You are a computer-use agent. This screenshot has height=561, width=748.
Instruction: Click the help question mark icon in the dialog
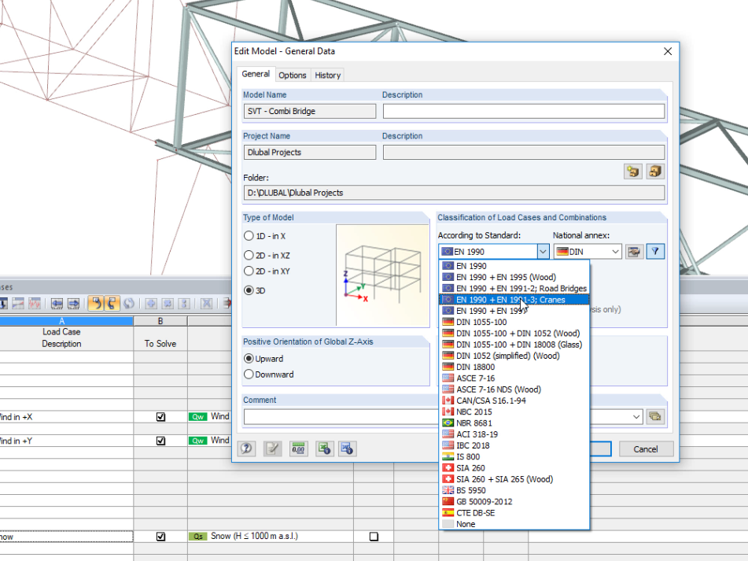pyautogui.click(x=247, y=448)
